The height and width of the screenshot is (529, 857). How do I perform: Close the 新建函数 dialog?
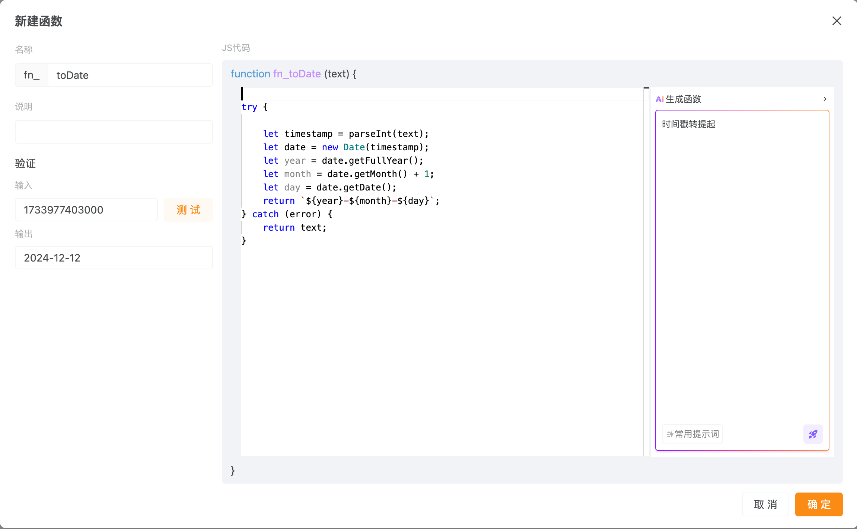point(837,21)
